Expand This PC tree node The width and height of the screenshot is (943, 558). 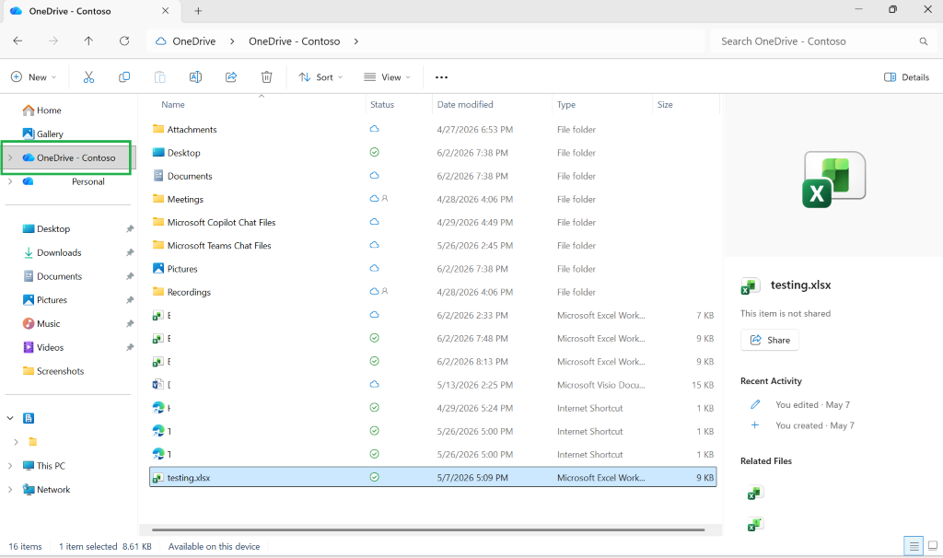[x=10, y=465]
